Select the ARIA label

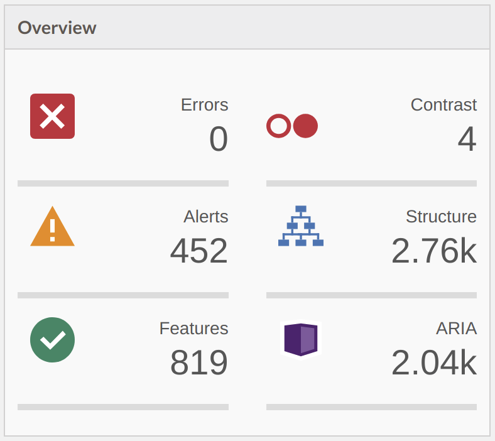click(457, 329)
